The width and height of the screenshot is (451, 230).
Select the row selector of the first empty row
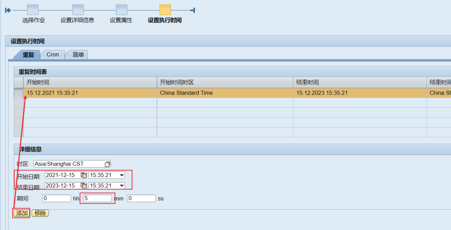point(19,103)
